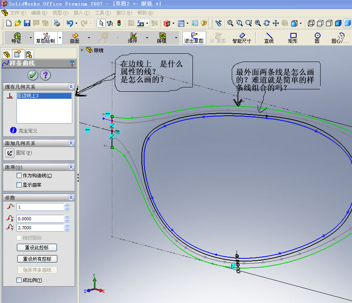Click the purple question mark help button
This screenshot has width=352, height=303.
pos(45,75)
